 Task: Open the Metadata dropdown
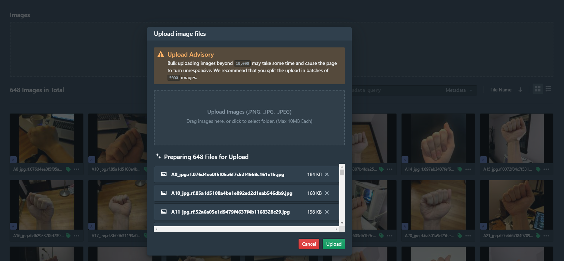[x=459, y=90]
